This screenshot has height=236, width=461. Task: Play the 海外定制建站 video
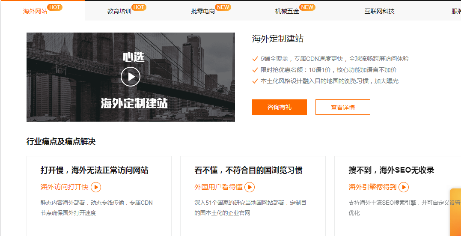131,77
